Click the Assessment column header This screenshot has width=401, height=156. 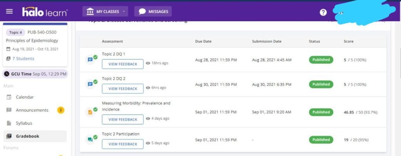(112, 41)
